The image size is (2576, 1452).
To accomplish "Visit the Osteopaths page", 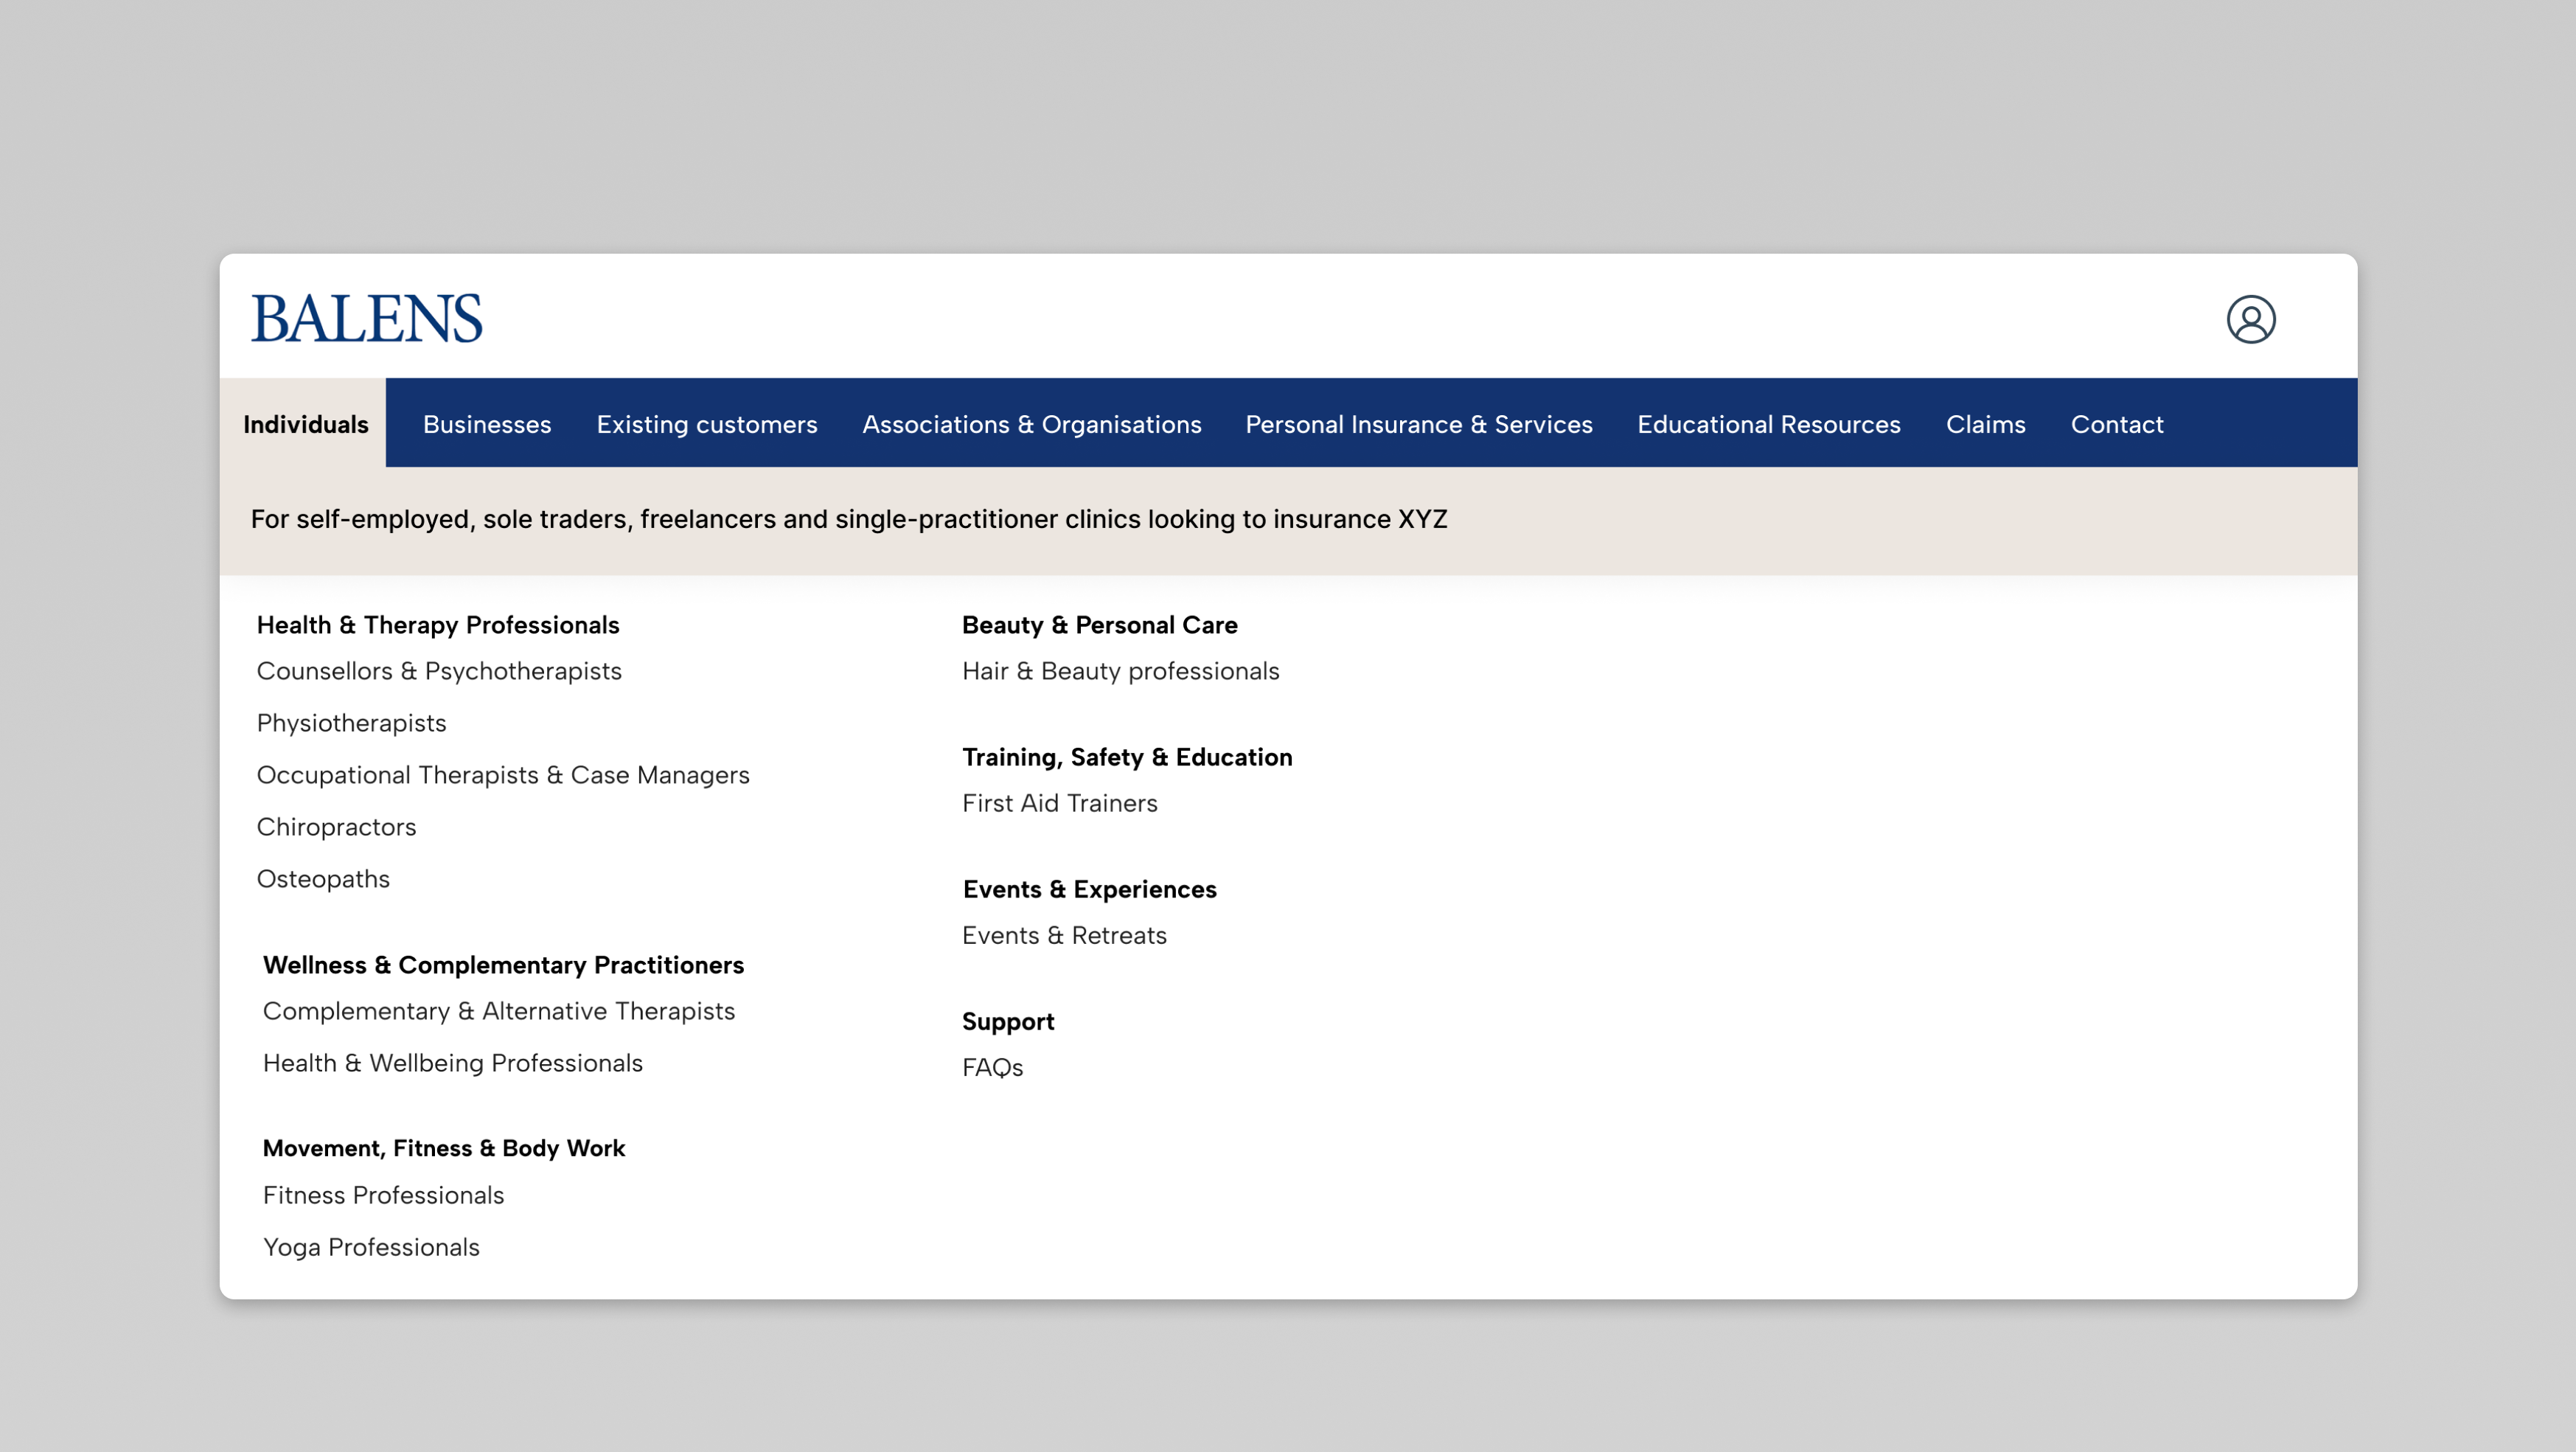I will point(323,879).
